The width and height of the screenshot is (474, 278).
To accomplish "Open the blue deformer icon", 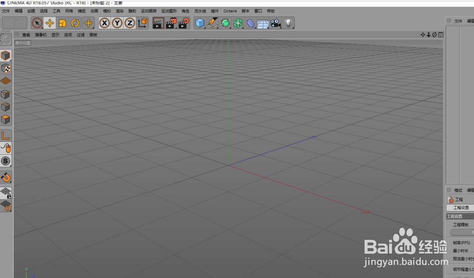I will 250,23.
